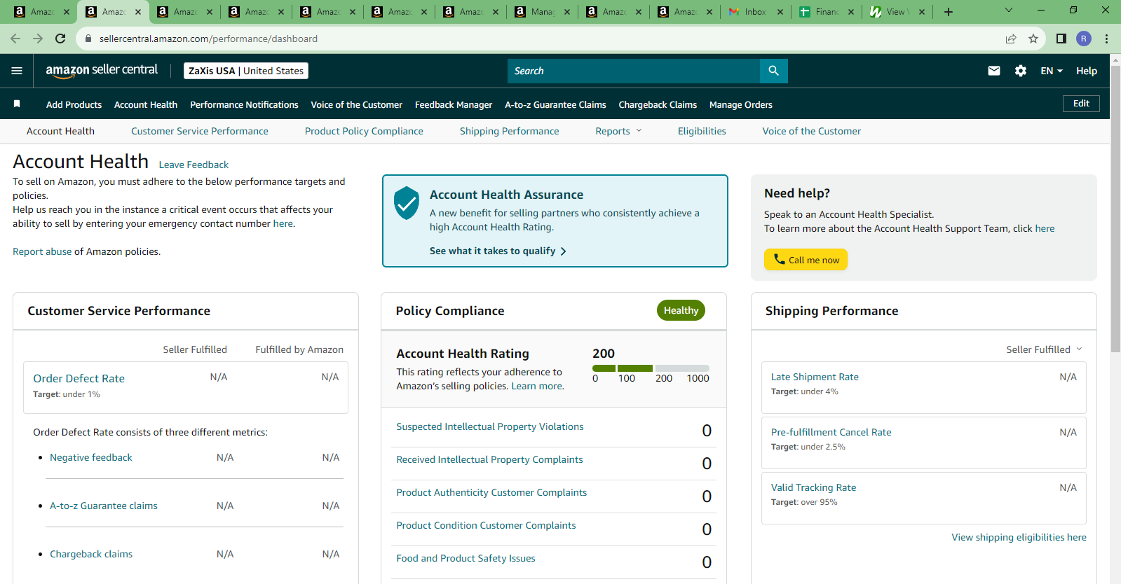Click the Account Health Assurance shield icon
Viewport: 1121px width, 584px height.
click(407, 203)
